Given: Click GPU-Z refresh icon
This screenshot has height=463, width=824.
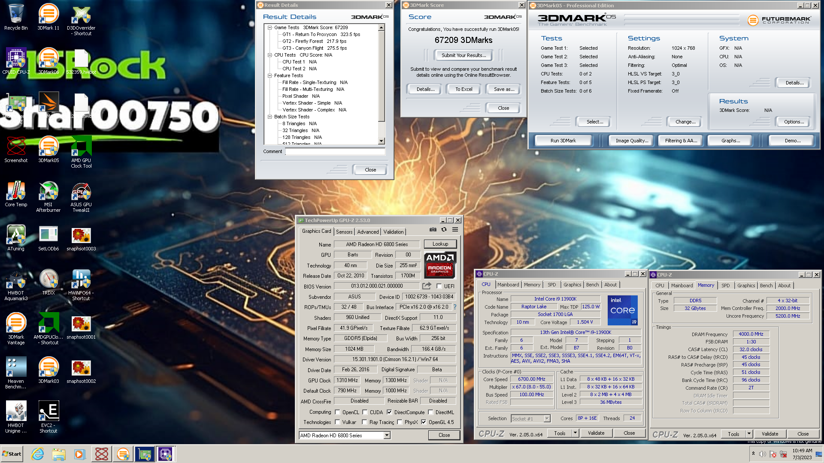Looking at the screenshot, I should (444, 230).
